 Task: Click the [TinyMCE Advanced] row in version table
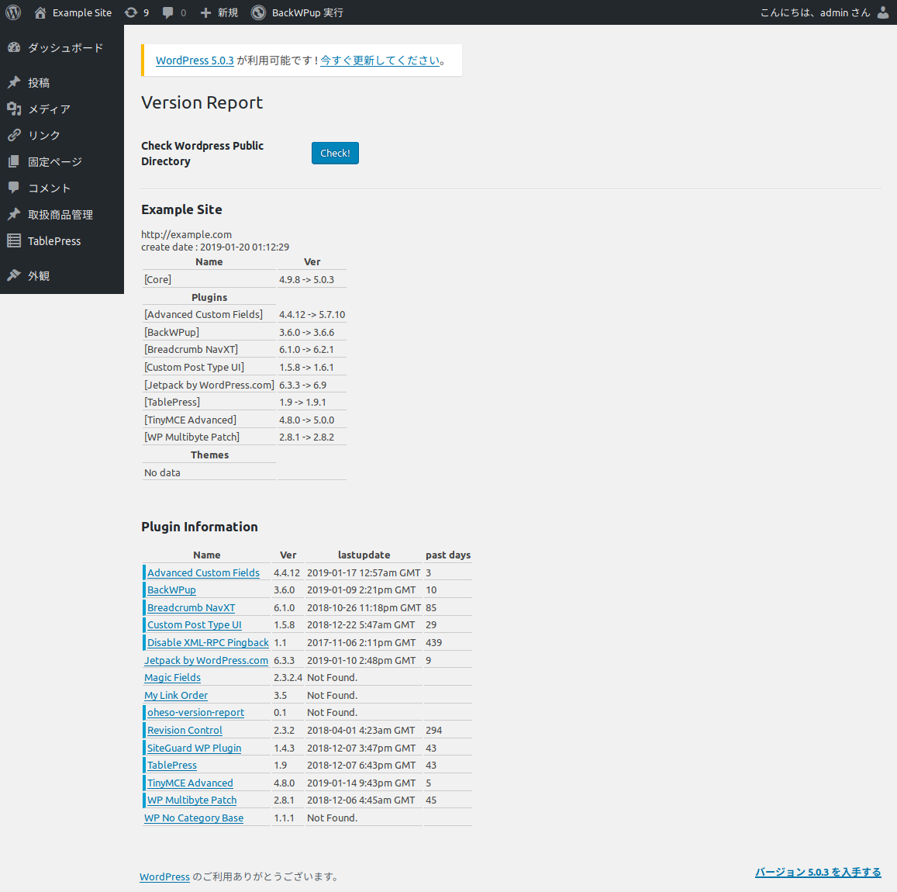(244, 420)
